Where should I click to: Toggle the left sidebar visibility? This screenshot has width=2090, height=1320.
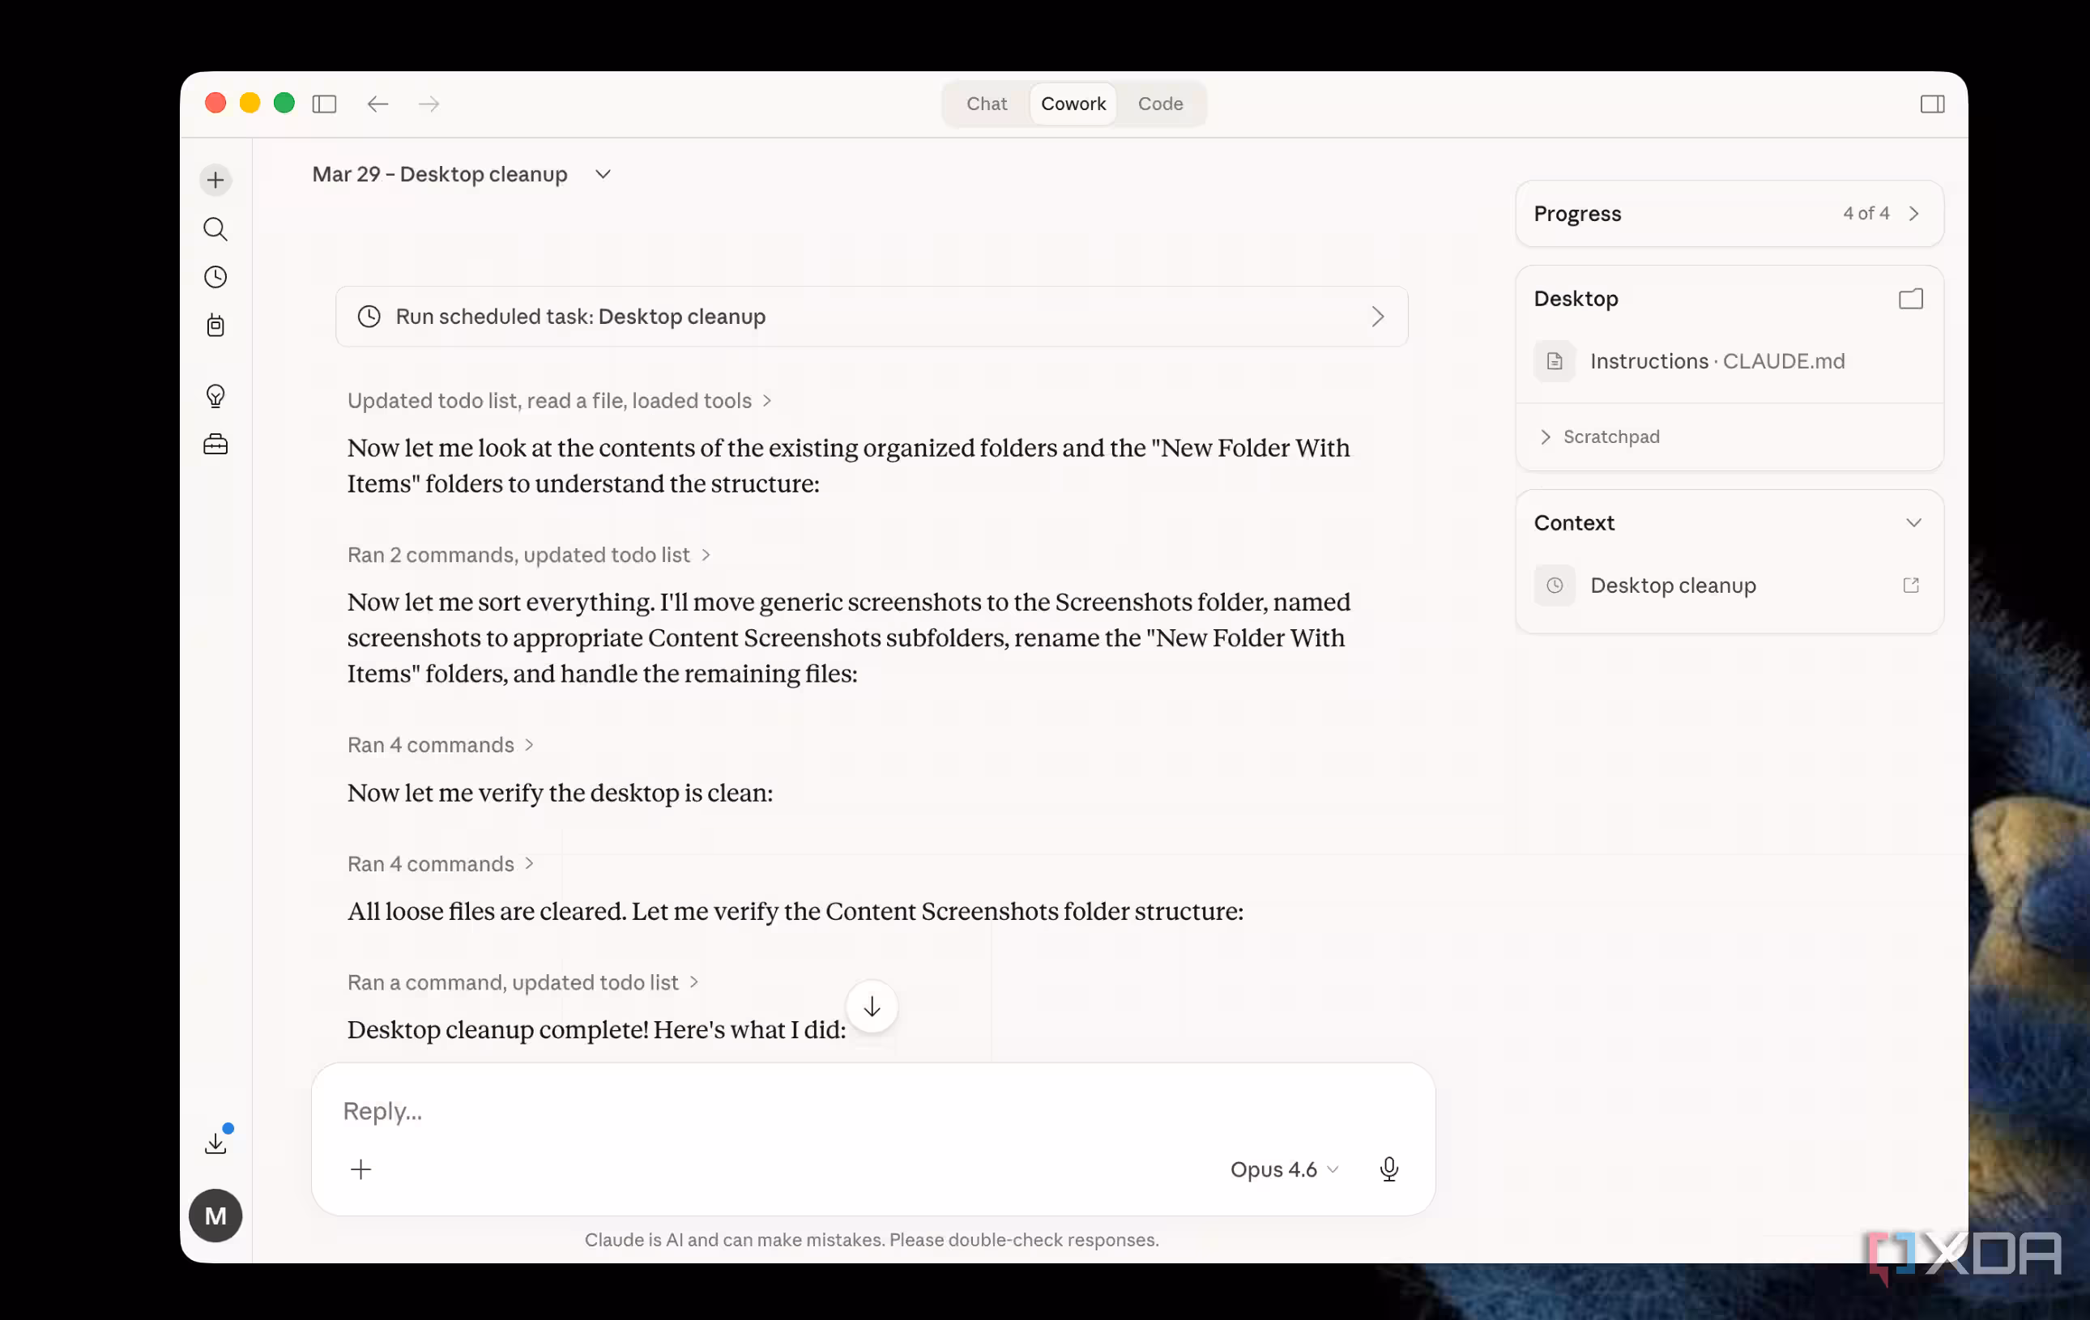tap(325, 104)
